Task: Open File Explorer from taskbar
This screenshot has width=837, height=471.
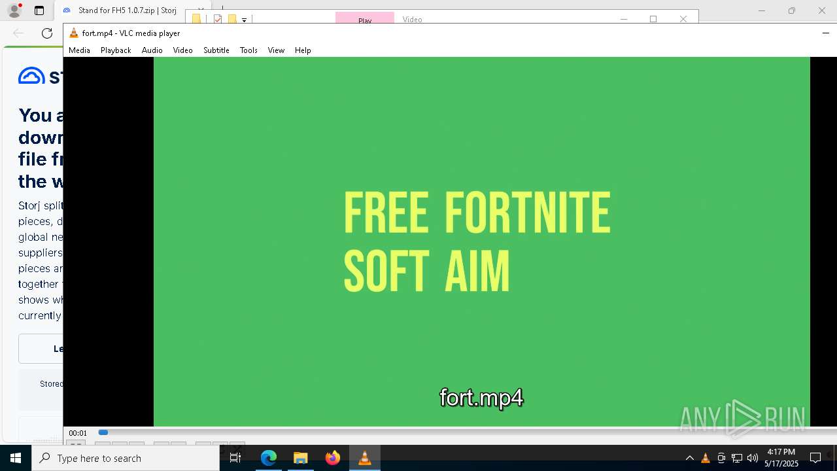Action: (301, 458)
